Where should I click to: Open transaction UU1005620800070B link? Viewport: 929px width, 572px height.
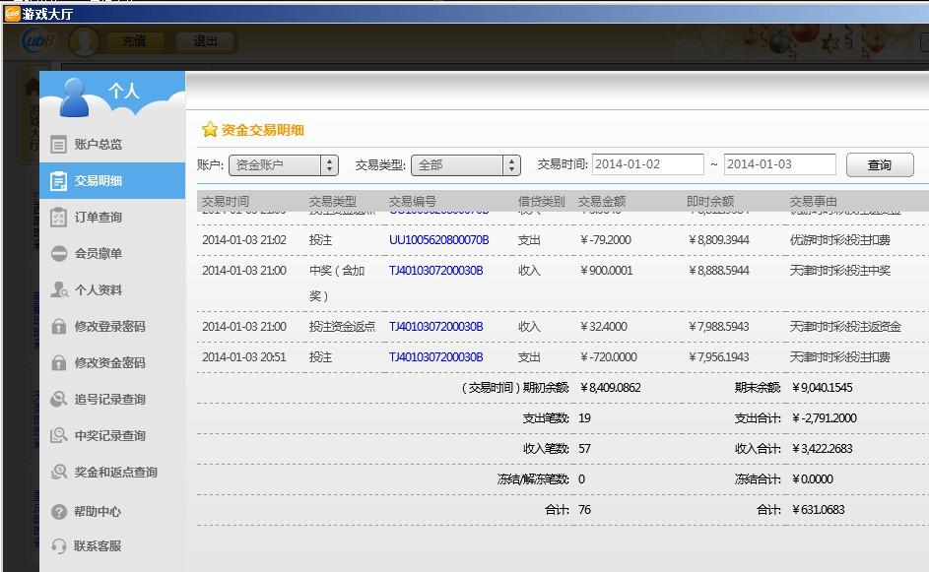[x=439, y=240]
